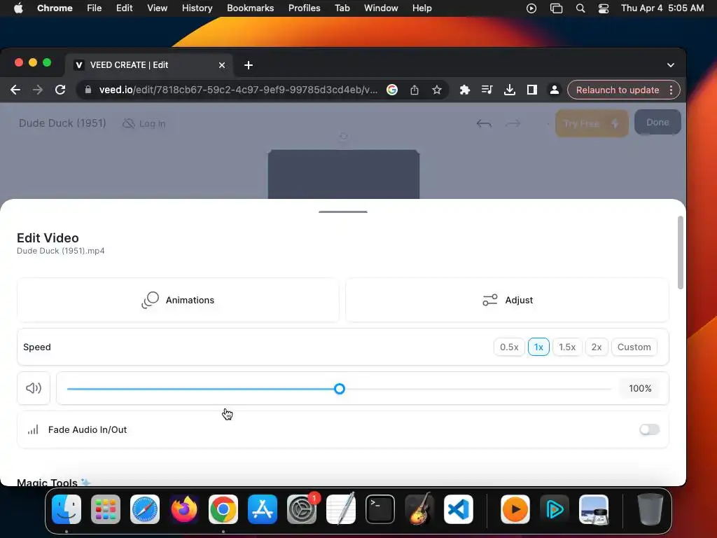Open Terminal from the dock
This screenshot has height=538, width=717.
click(380, 509)
